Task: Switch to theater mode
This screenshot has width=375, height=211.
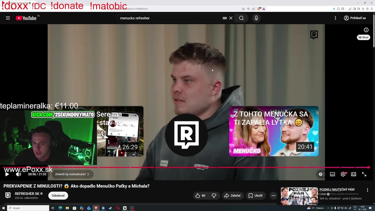Action: tap(354, 174)
